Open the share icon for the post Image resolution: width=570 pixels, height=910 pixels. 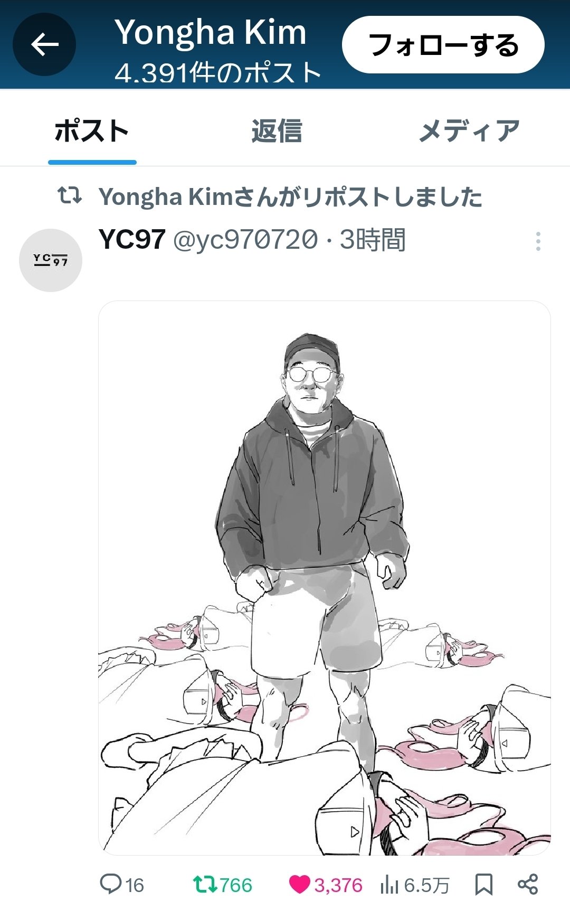point(528,884)
